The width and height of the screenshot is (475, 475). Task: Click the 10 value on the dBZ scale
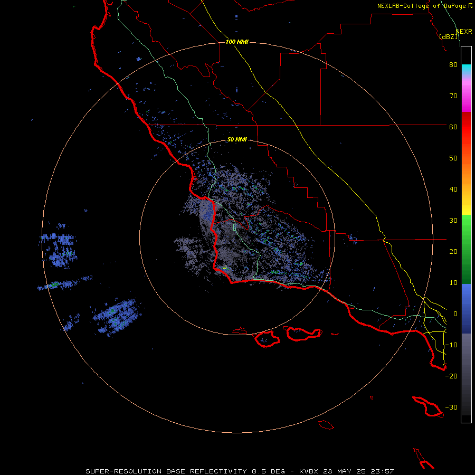453,283
